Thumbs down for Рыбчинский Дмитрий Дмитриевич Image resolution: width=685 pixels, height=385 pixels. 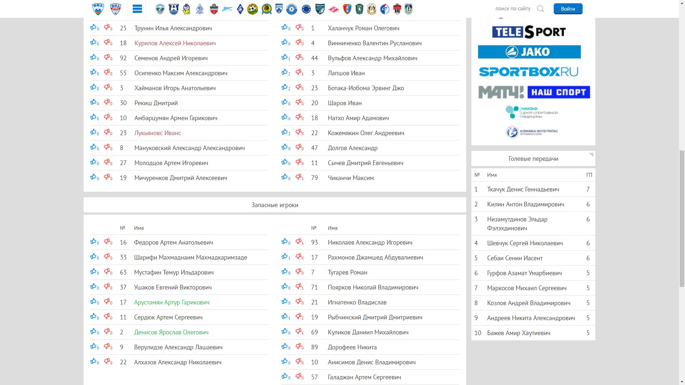pyautogui.click(x=299, y=317)
